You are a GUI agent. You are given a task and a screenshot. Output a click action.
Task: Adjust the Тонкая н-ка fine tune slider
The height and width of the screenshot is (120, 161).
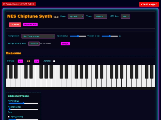[x=110, y=36]
